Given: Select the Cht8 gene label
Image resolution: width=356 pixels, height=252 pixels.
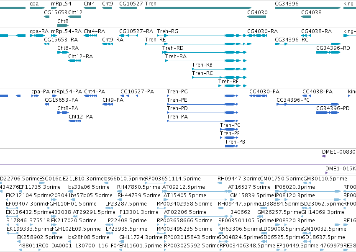Looking at the screenshot, I should pyautogui.click(x=63, y=21).
